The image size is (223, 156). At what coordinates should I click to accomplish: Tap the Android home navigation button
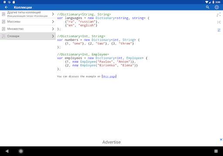pos(21,151)
